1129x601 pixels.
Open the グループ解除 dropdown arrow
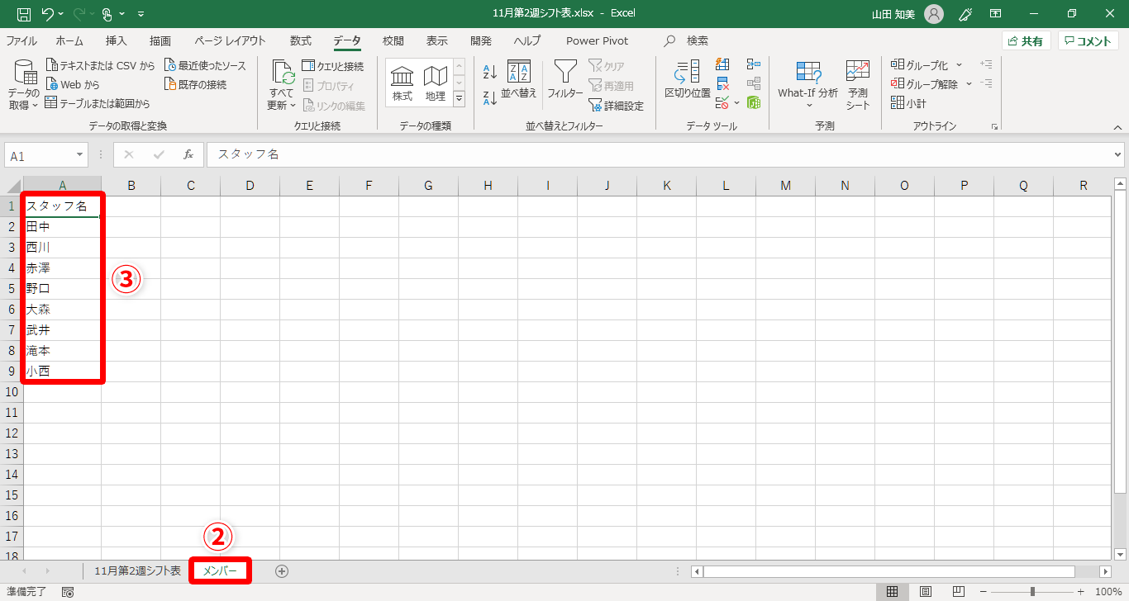click(x=969, y=83)
